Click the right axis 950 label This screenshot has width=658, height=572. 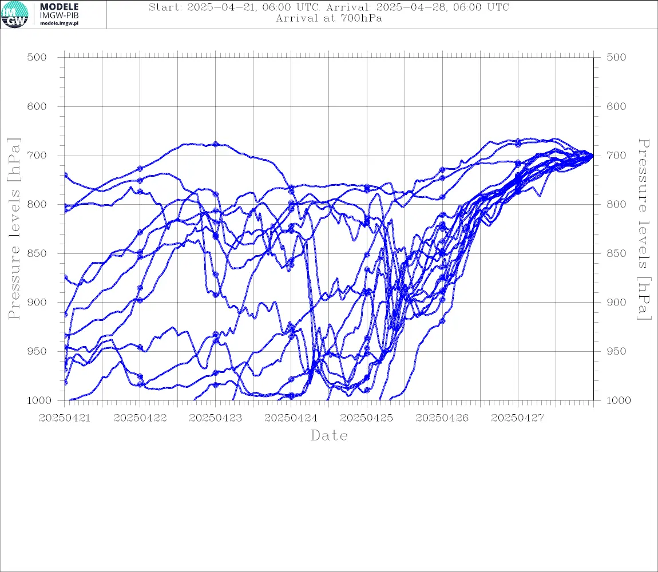[616, 351]
